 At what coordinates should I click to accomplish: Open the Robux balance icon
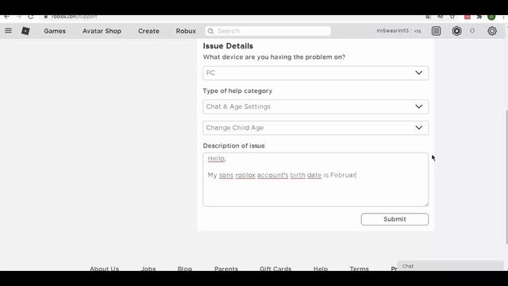tap(457, 31)
